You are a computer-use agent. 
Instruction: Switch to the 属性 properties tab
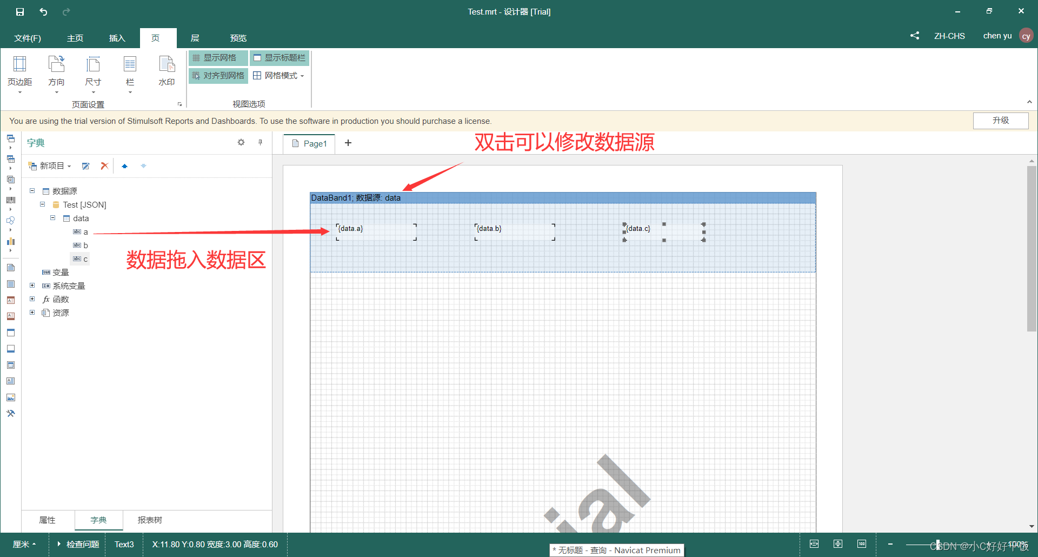(x=48, y=520)
